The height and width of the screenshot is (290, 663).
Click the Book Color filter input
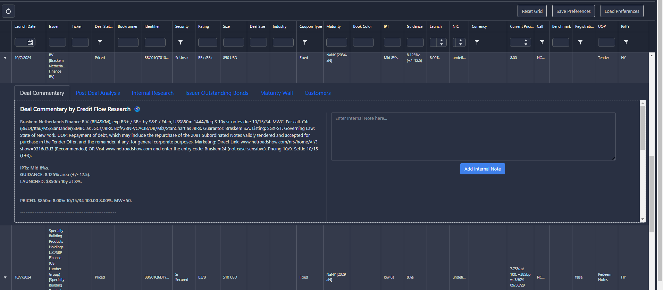(363, 42)
